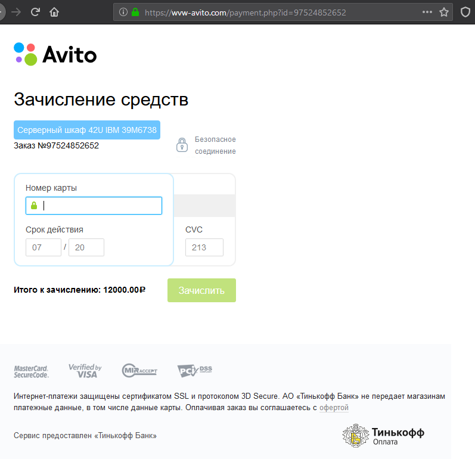Open the page actions three-dots menu
475x459 pixels.
[x=427, y=12]
